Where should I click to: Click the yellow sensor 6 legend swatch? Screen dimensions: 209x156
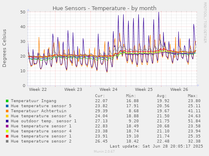point(7,116)
